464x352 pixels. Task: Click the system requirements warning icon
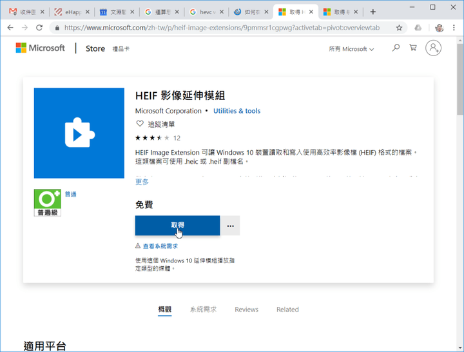(138, 246)
